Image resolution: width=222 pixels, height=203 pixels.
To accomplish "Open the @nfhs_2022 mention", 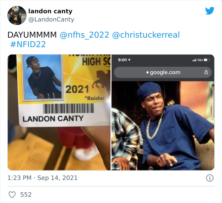I will point(84,35).
